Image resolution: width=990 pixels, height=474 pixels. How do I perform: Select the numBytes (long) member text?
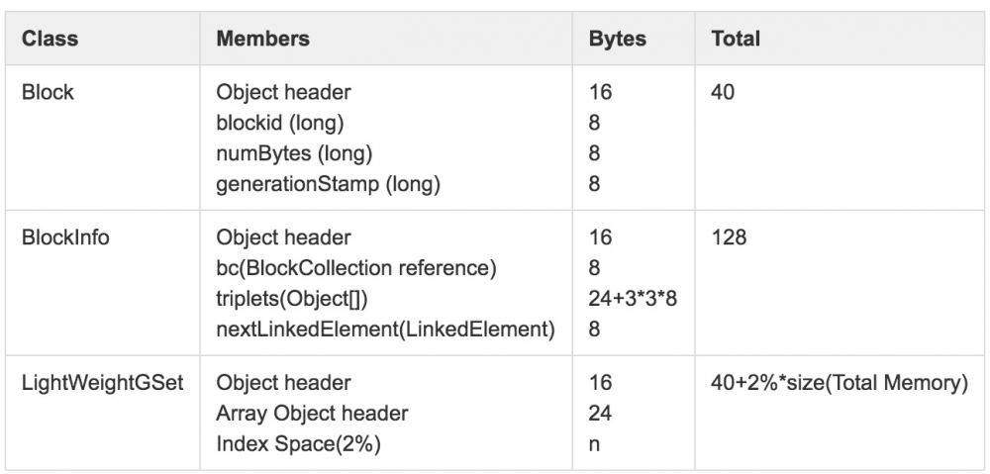(x=294, y=153)
